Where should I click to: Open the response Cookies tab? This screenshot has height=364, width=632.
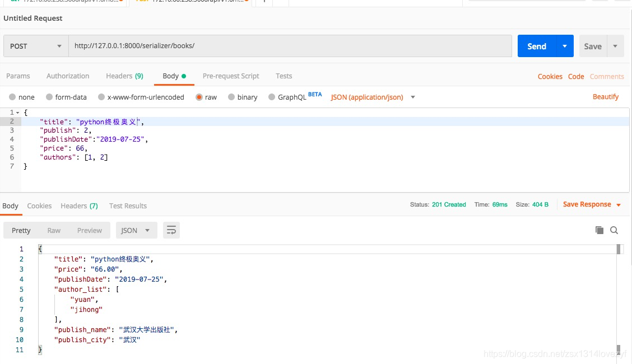[x=39, y=206]
